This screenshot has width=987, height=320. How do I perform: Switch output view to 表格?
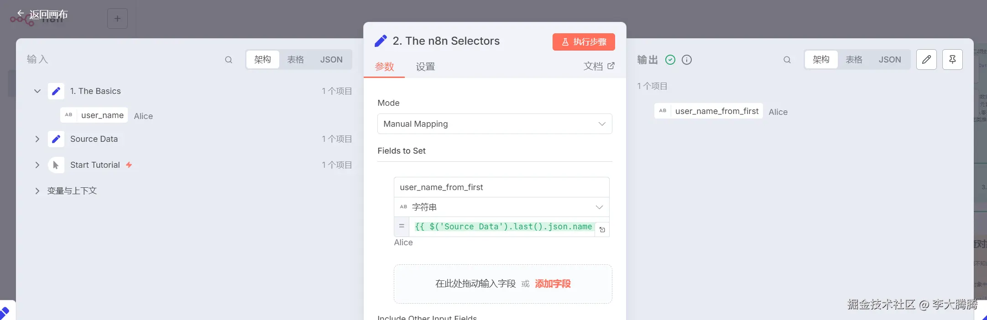[854, 60]
